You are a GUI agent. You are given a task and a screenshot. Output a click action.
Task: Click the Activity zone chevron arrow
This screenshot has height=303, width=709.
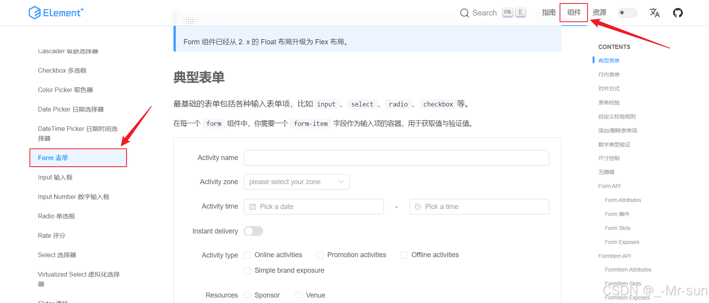(341, 182)
